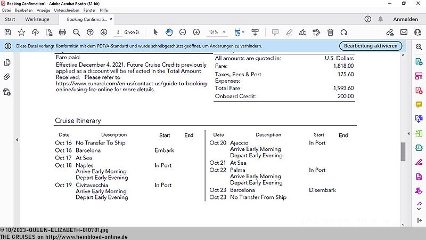Close the Booking Confirmation tab
This screenshot has width=426, height=240.
click(x=111, y=19)
